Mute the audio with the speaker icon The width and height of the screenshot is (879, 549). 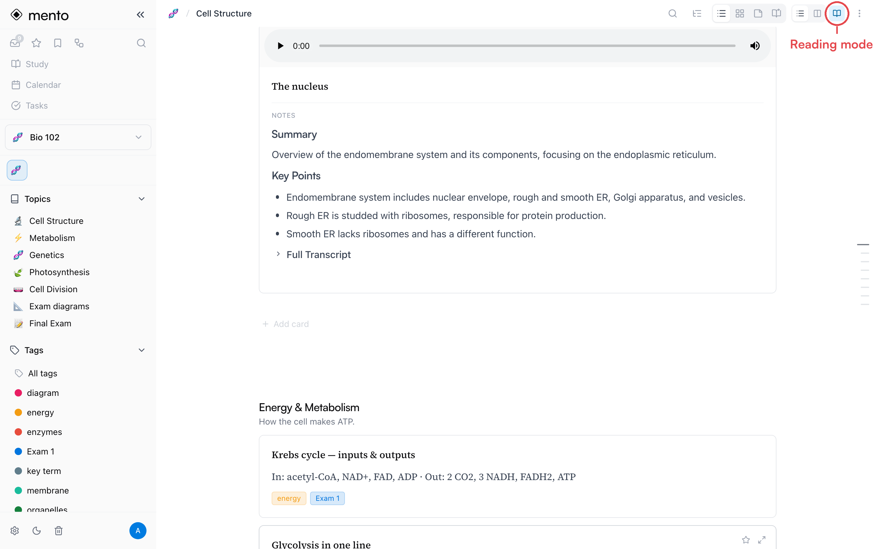click(755, 46)
